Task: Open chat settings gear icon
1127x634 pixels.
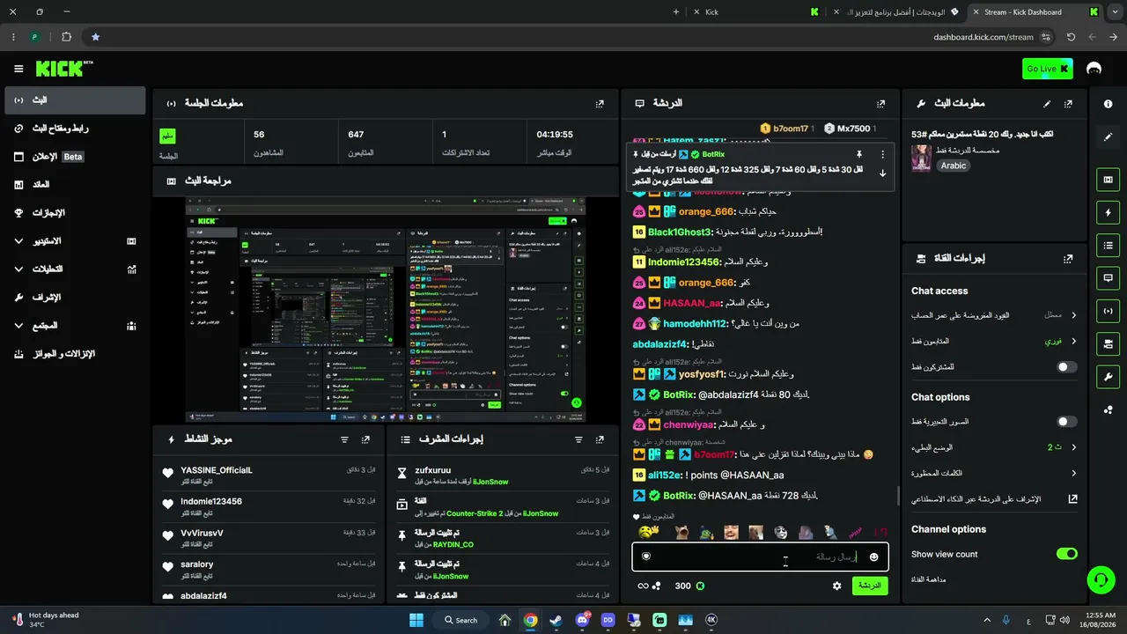Action: [x=837, y=586]
